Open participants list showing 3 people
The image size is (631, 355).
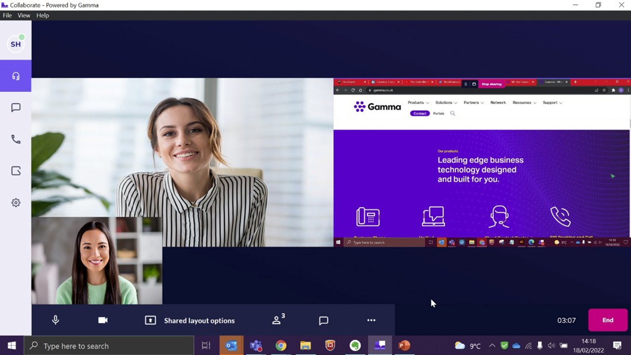[x=278, y=320]
